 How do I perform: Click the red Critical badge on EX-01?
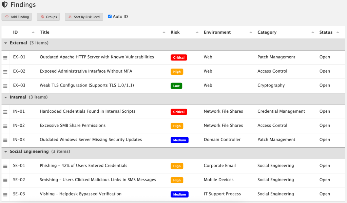(179, 58)
